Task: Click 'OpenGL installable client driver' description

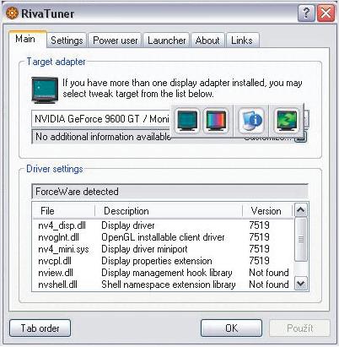Action: (x=163, y=237)
